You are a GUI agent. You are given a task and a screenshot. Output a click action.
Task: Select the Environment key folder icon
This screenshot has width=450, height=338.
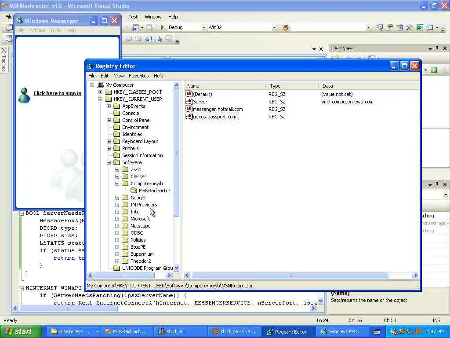tap(116, 127)
